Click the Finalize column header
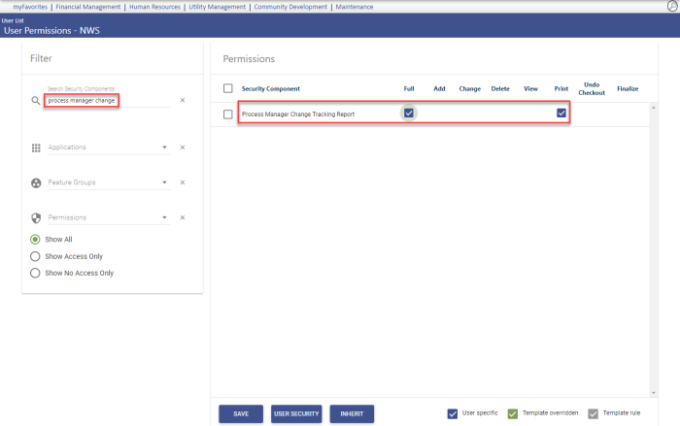The height and width of the screenshot is (426, 680). click(628, 89)
